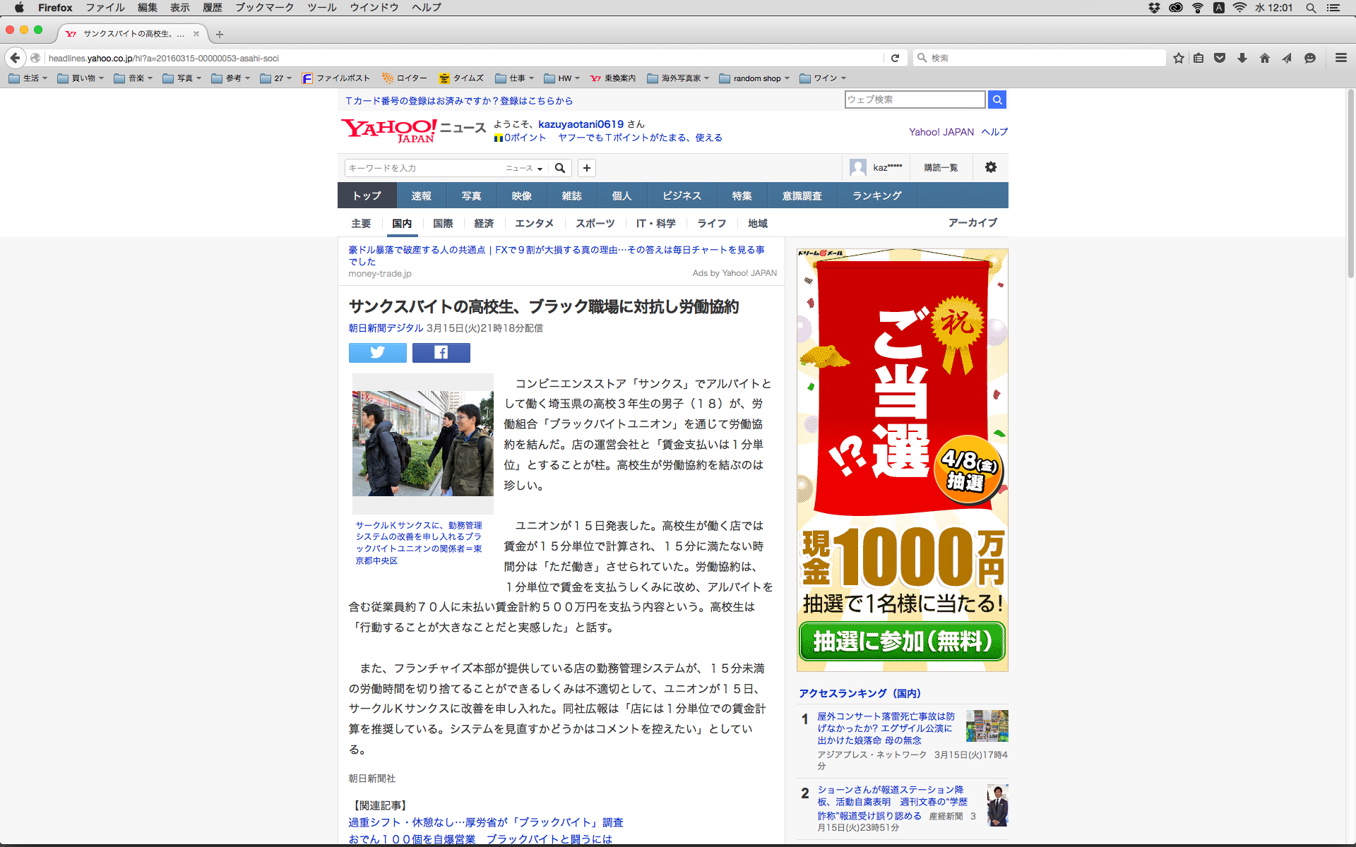Image resolution: width=1356 pixels, height=847 pixels.
Task: Bookmark this page with the star icon
Action: (x=1178, y=58)
